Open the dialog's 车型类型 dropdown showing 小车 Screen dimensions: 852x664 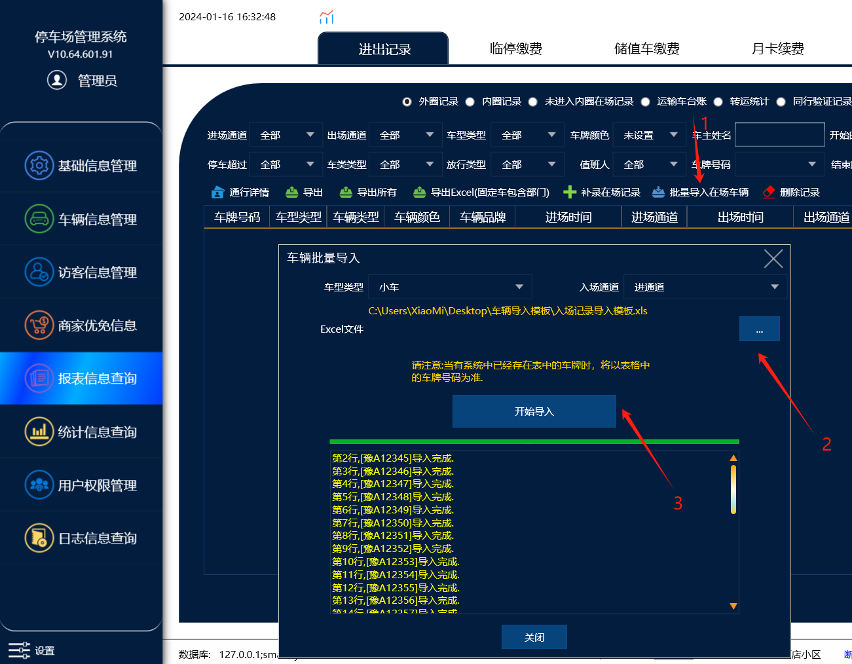pos(451,287)
